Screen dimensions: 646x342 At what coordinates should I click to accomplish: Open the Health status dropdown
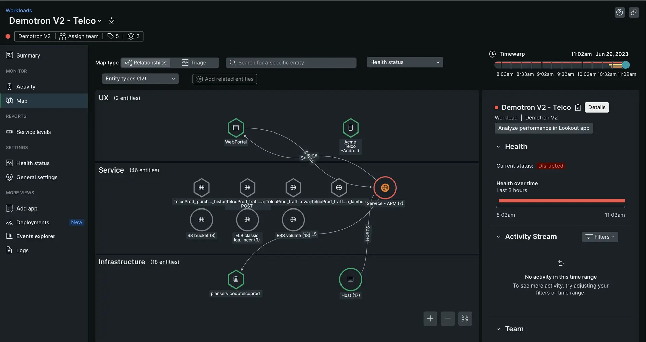click(405, 62)
